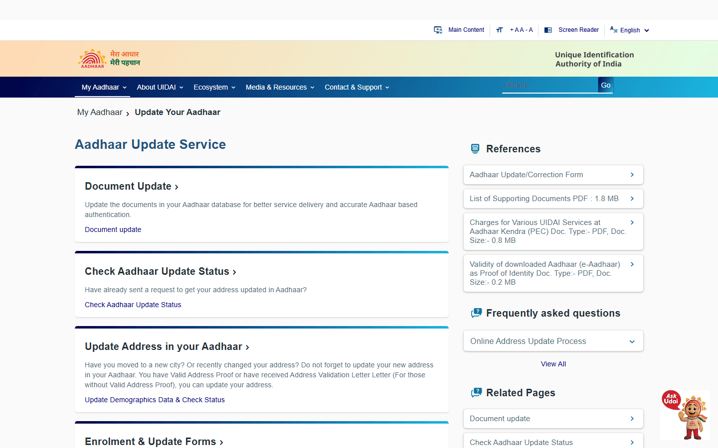Viewport: 718px width, 448px height.
Task: Expand the About UIDAI menu
Action: pyautogui.click(x=160, y=87)
